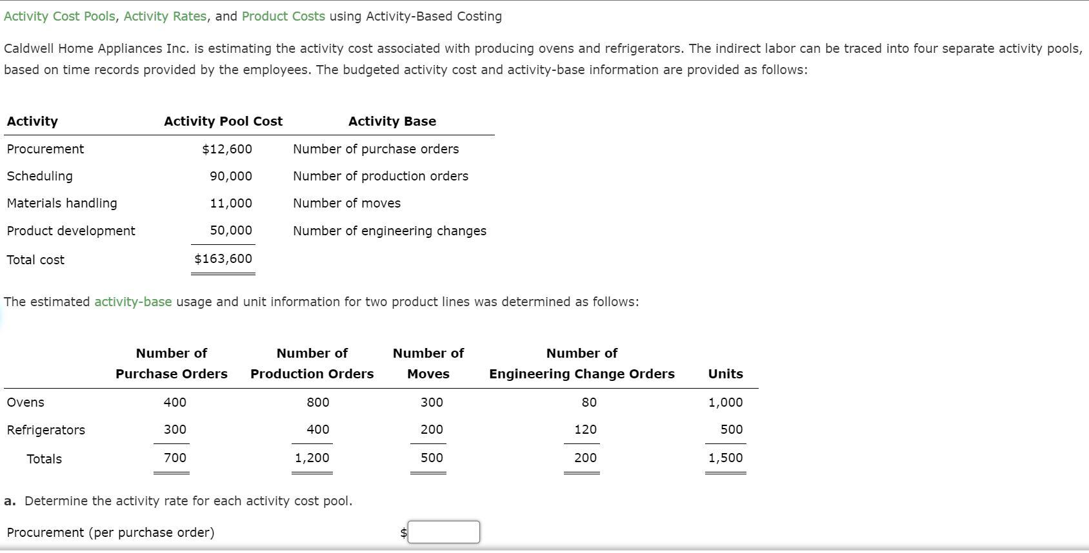Open the Product Costs link
The height and width of the screenshot is (553, 1089).
[x=283, y=16]
